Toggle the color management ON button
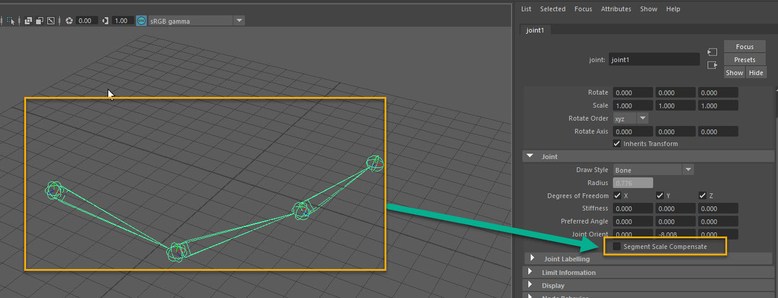 pyautogui.click(x=141, y=21)
